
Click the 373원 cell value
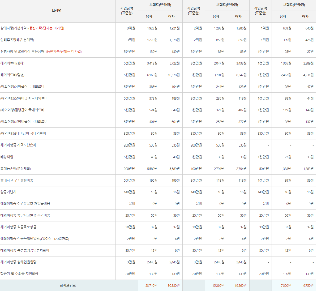point(153,99)
